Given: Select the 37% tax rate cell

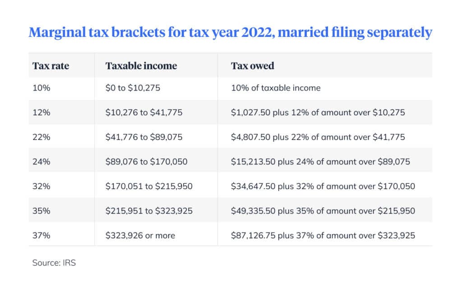Looking at the screenshot, I should click(x=42, y=235).
